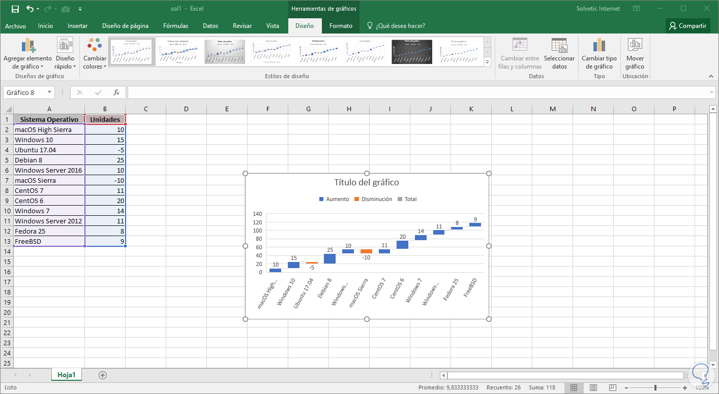Click the Inicio tab
The image size is (719, 394).
(45, 26)
